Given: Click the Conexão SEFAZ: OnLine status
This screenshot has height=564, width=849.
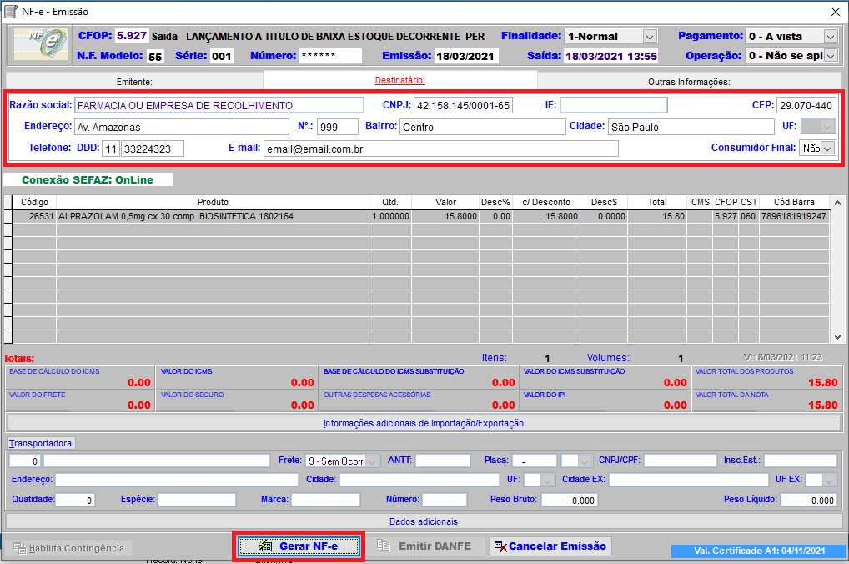Looking at the screenshot, I should point(88,180).
